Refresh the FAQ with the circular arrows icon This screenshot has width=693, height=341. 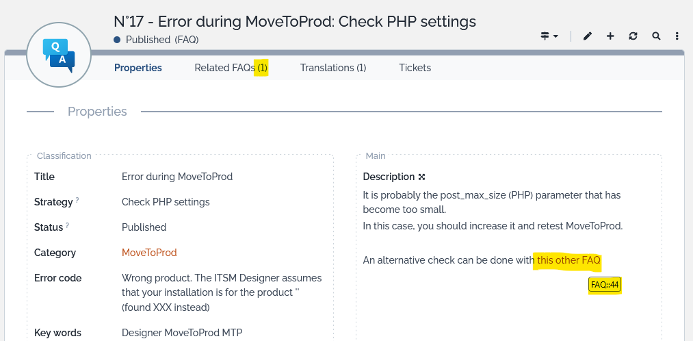tap(633, 36)
